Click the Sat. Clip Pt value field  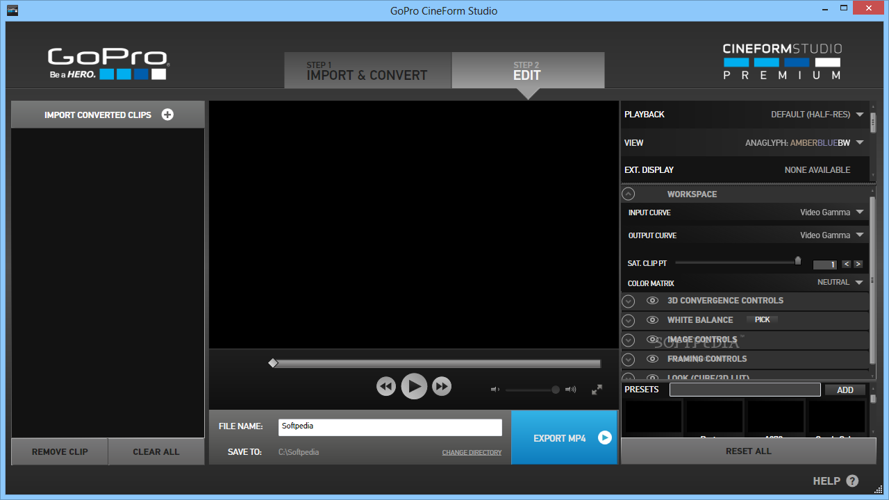(x=825, y=265)
